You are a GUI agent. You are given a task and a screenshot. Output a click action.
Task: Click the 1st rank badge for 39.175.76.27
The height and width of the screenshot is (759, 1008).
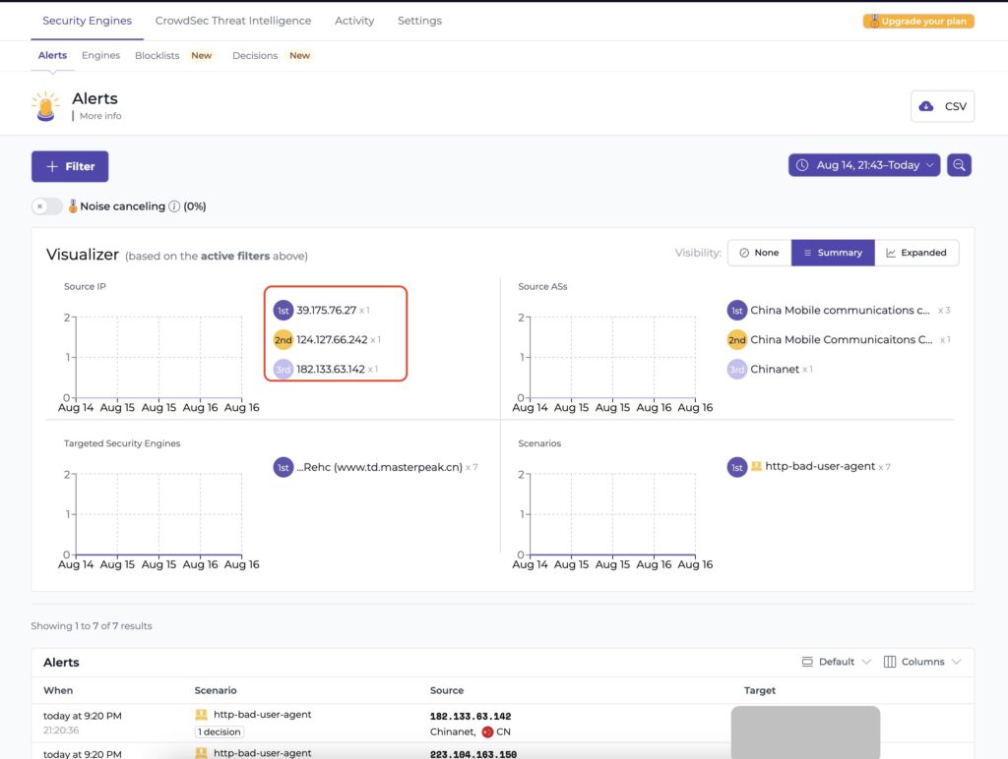[283, 310]
